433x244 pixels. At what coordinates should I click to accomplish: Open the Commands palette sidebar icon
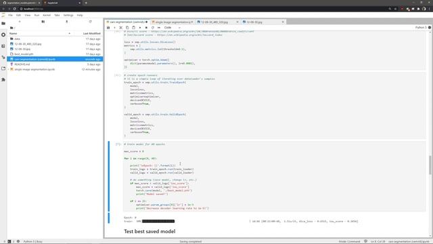[x=3, y=46]
